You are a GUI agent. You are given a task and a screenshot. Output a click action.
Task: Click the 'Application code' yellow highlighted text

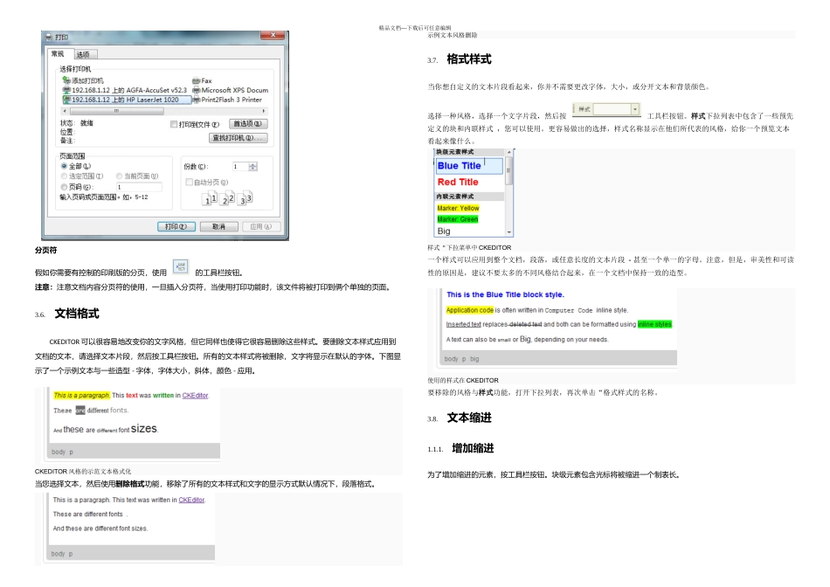(469, 310)
